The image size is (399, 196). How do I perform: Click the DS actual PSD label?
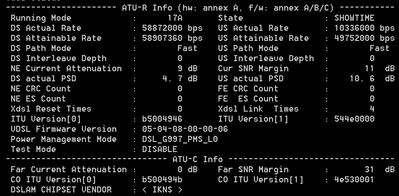pyautogui.click(x=43, y=79)
